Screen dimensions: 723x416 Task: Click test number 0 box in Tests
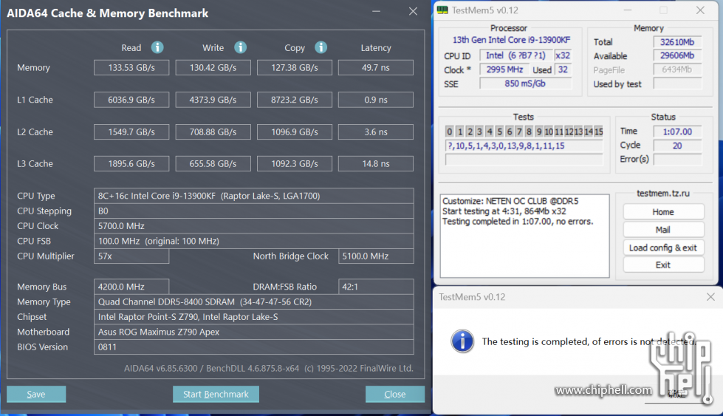coord(450,132)
